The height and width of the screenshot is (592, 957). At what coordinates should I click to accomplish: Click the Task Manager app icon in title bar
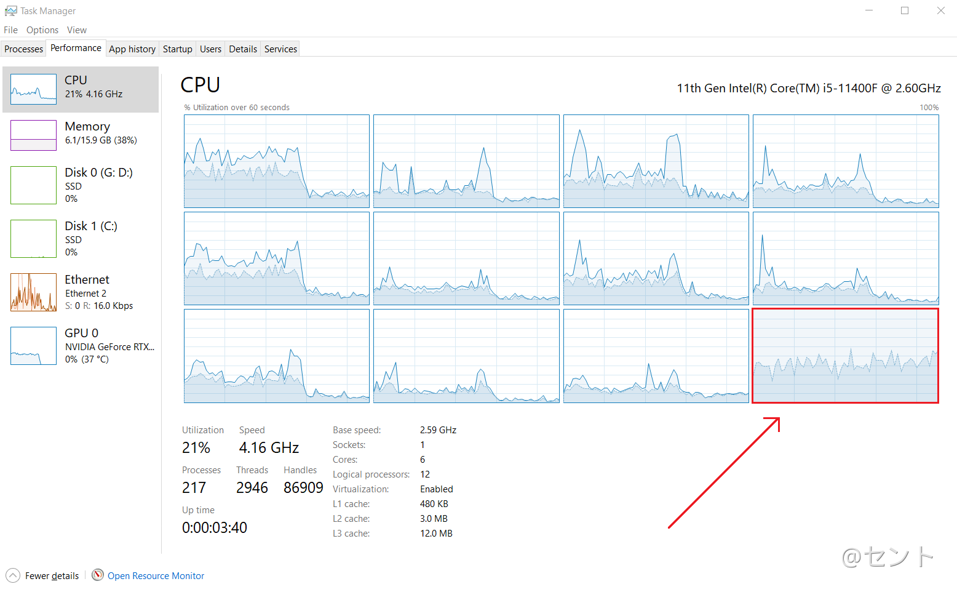click(10, 11)
